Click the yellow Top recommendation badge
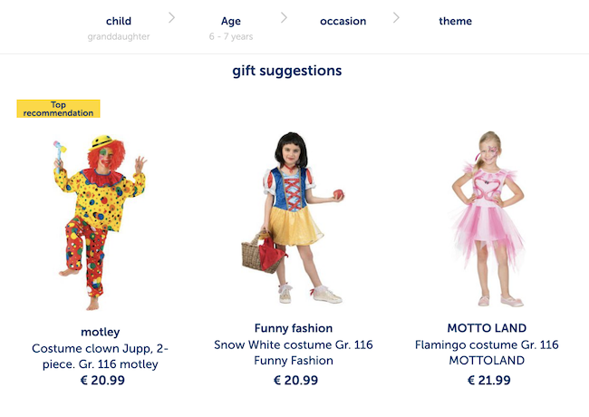Image resolution: width=589 pixels, height=417 pixels. coord(58,109)
